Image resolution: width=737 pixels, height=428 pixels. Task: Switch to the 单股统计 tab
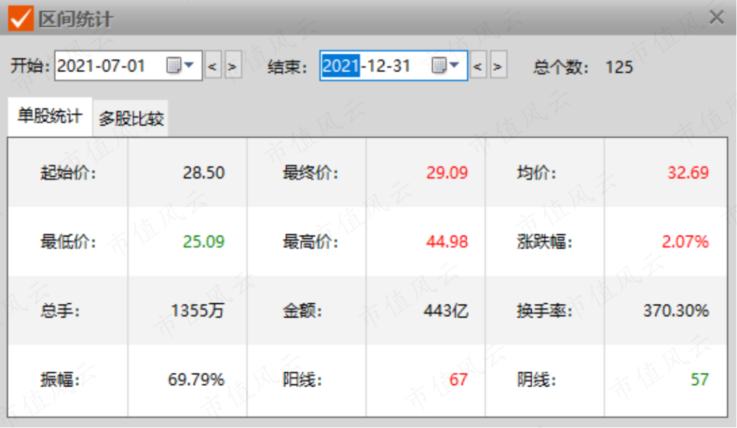point(50,117)
